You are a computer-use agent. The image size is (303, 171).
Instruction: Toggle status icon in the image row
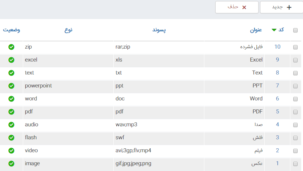point(11,163)
